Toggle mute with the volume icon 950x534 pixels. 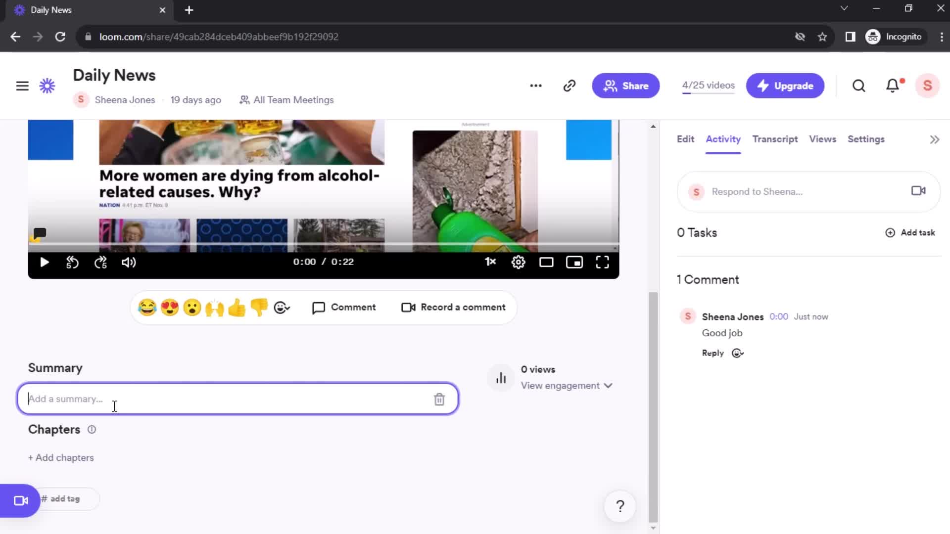click(129, 262)
